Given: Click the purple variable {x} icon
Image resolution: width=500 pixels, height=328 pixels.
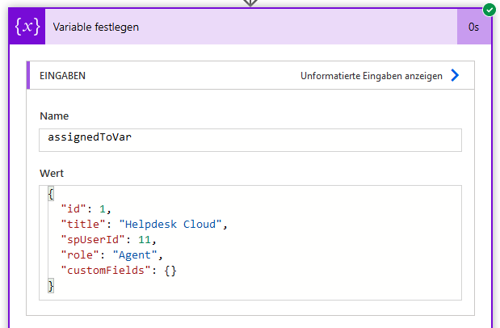Looking at the screenshot, I should [27, 27].
